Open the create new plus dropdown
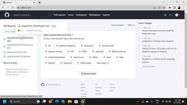The image size is (187, 105). tap(171, 15)
